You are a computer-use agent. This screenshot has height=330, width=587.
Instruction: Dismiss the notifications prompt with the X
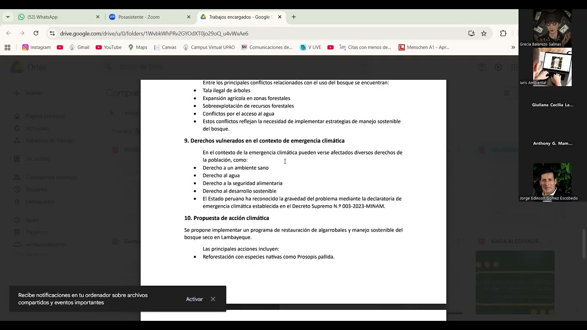[213, 299]
